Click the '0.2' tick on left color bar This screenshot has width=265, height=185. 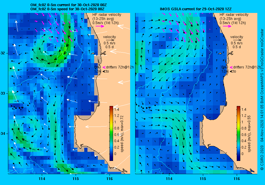(117, 147)
